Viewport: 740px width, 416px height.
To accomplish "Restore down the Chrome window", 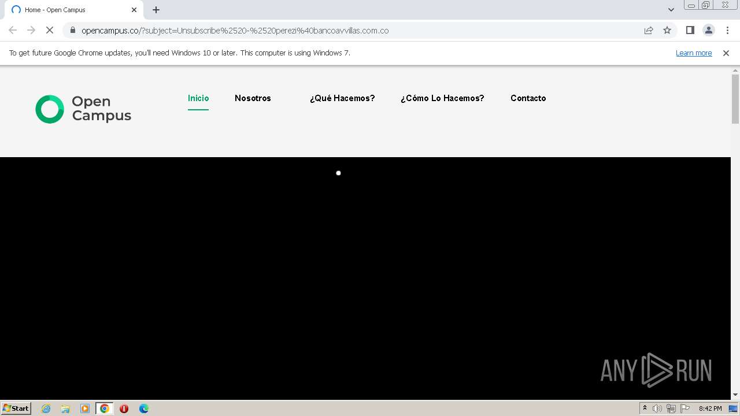I will [706, 5].
